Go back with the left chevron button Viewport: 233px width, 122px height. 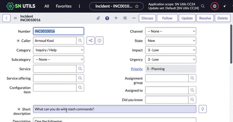[x=6, y=18]
